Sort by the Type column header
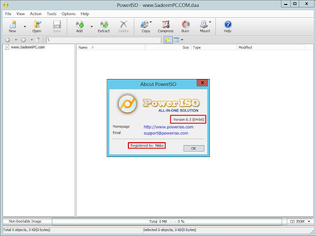Image resolution: width=316 pixels, height=236 pixels. pyautogui.click(x=214, y=47)
